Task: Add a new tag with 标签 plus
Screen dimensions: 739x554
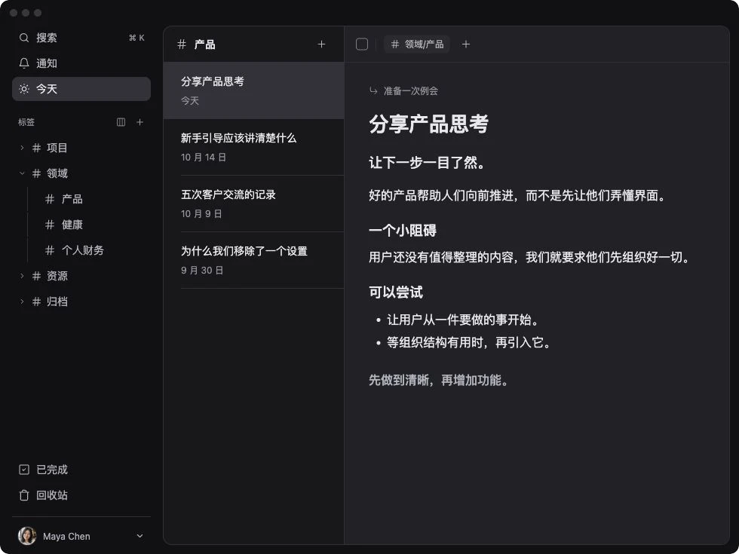Action: click(140, 122)
